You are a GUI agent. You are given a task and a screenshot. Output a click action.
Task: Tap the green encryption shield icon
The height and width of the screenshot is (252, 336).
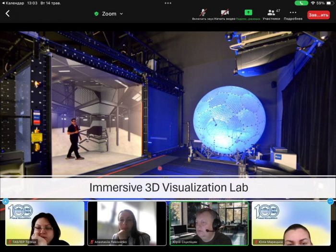coord(96,14)
